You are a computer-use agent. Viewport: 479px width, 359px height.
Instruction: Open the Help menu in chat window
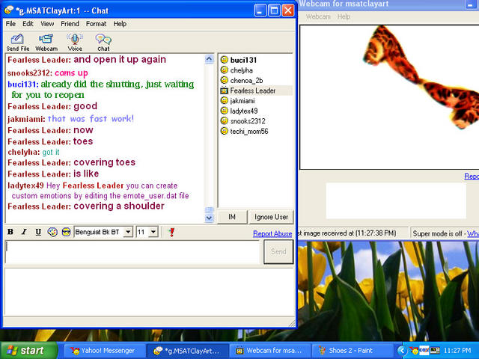coord(120,24)
